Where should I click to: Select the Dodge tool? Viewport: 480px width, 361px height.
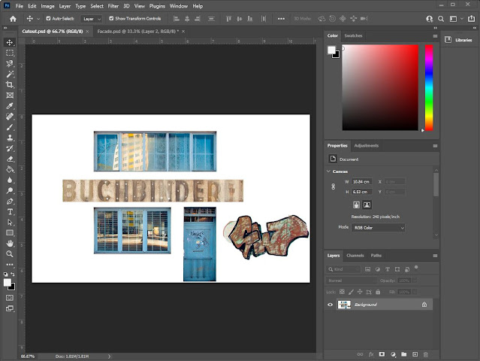coord(10,190)
